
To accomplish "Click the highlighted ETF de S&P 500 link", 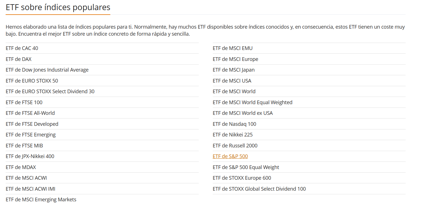I will (x=230, y=156).
